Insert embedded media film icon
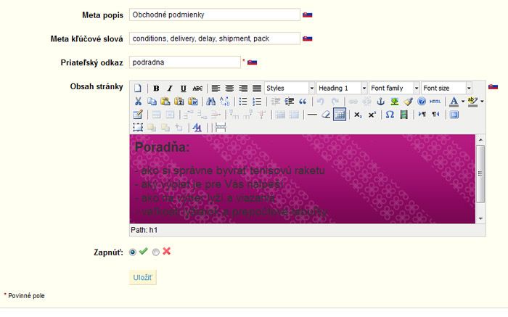The width and height of the screenshot is (508, 317). click(x=403, y=115)
